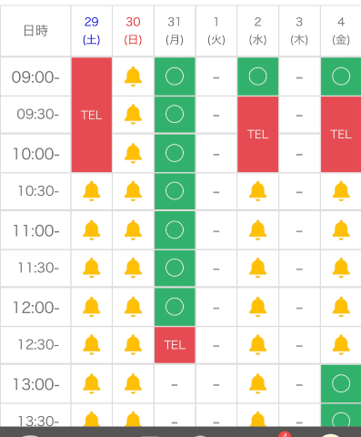Tap the green circle Friday 4 at 09:00
The image size is (361, 437).
[x=341, y=76]
